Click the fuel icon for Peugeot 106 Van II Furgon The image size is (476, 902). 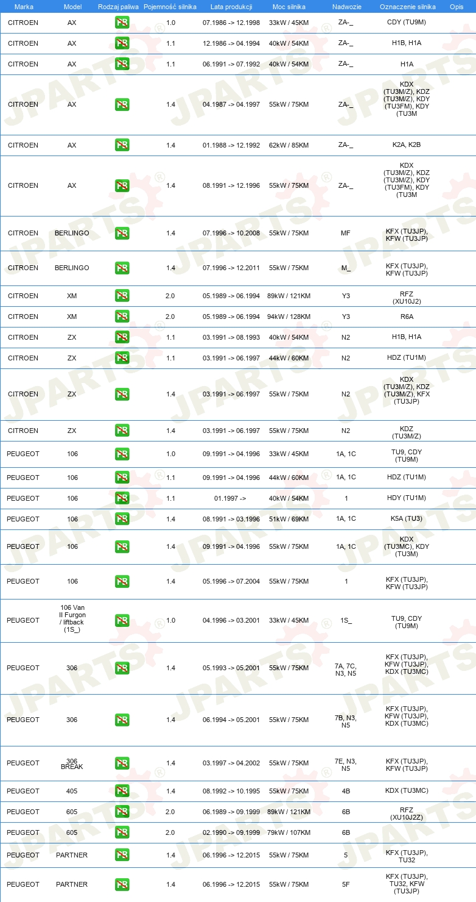pos(122,621)
